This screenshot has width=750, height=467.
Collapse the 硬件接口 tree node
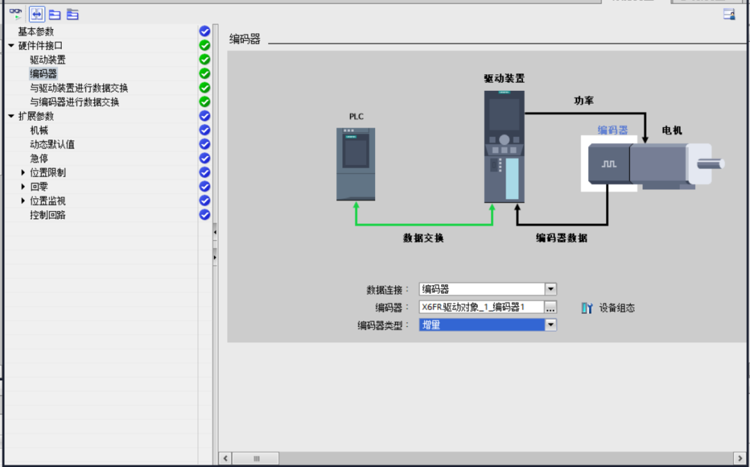coord(11,46)
